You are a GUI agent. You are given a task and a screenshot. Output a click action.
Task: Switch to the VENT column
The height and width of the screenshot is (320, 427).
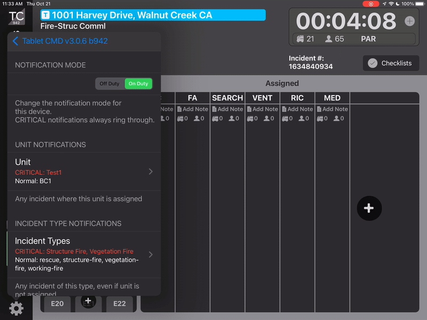coord(262,98)
